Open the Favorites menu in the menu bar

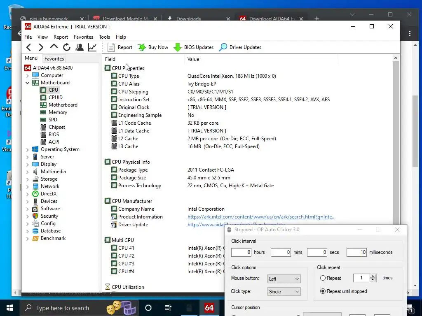(x=83, y=37)
